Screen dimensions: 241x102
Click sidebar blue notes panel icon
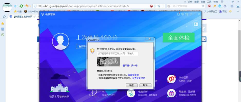(3, 29)
